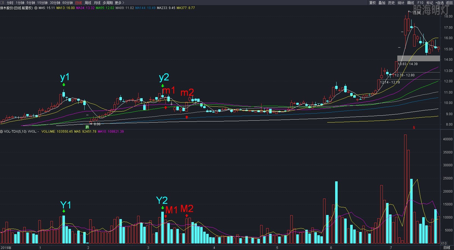Select the 日线 daily period tab
This screenshot has height=250, width=454.
coord(79,3)
